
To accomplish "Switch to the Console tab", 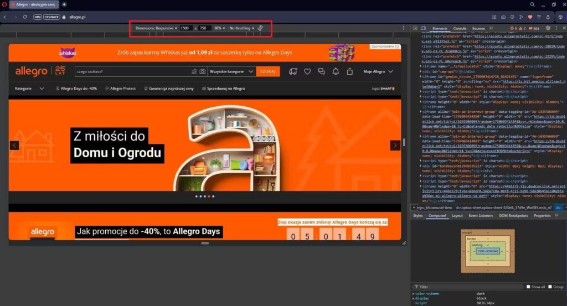I will pos(460,28).
